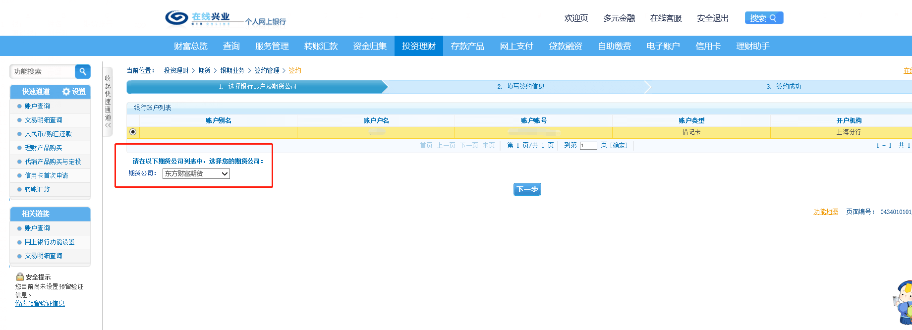
Task: Open 理财产品购买 in quick channel
Action: pos(44,148)
